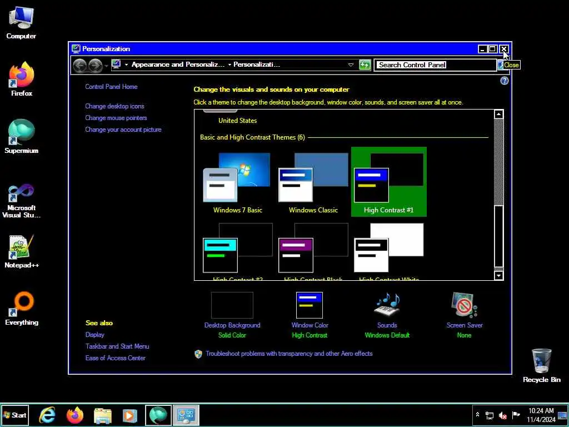569x427 pixels.
Task: Open the Window Color settings icon
Action: (x=309, y=305)
